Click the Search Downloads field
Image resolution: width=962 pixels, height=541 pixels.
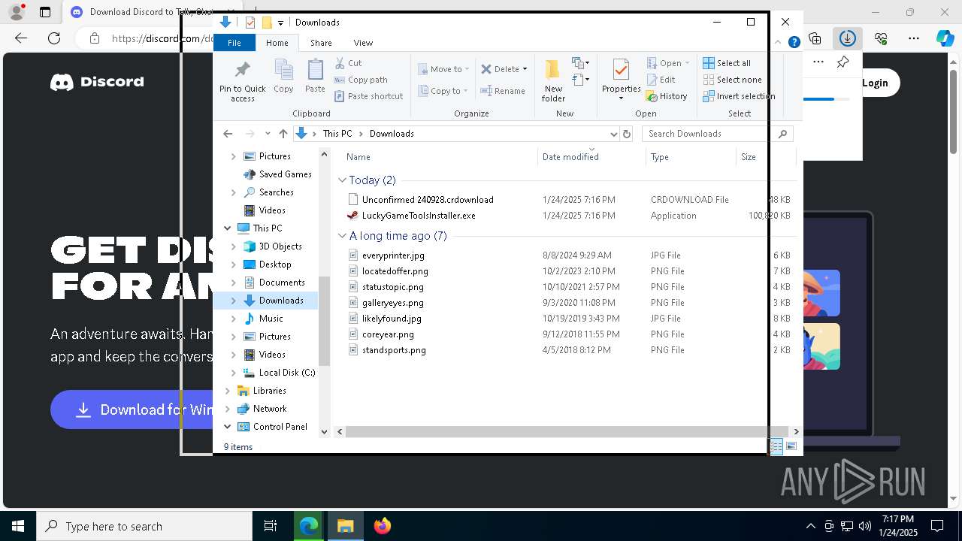[717, 134]
